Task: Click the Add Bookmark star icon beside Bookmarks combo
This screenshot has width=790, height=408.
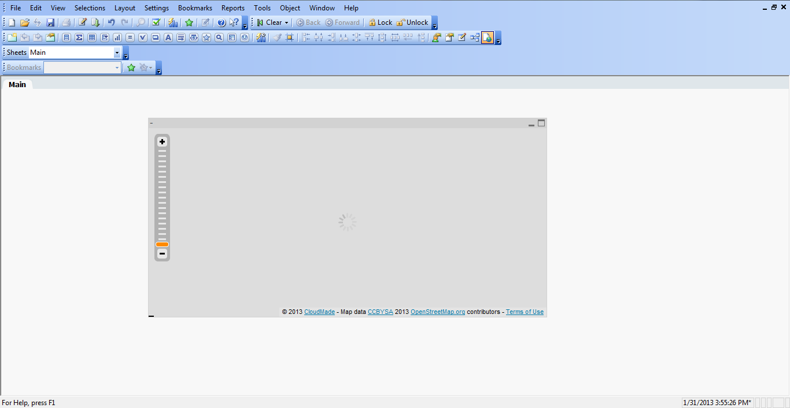Action: 131,68
